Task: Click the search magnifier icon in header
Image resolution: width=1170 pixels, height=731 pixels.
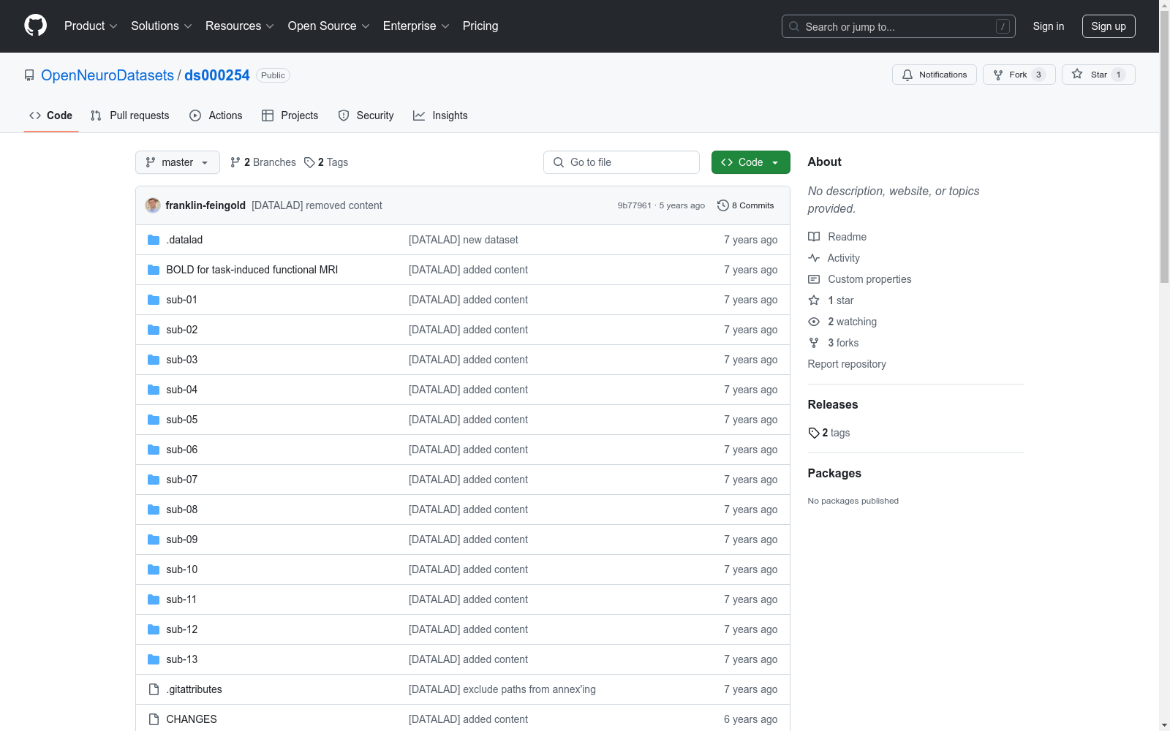Action: [x=794, y=26]
